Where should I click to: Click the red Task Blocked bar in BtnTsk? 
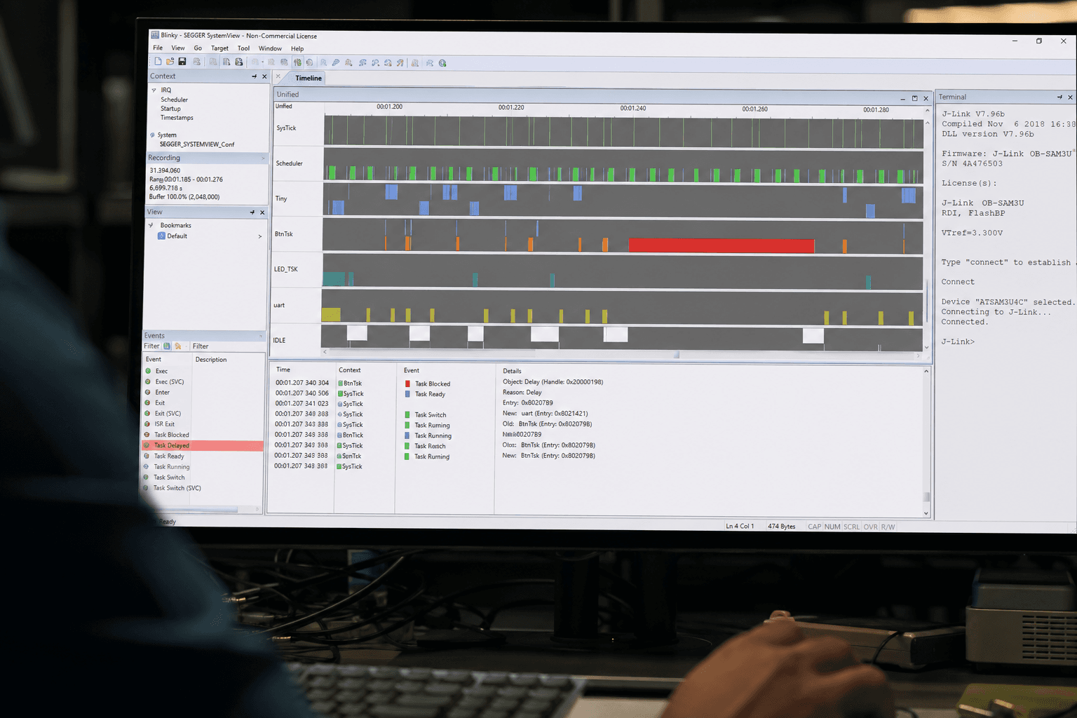tap(722, 245)
